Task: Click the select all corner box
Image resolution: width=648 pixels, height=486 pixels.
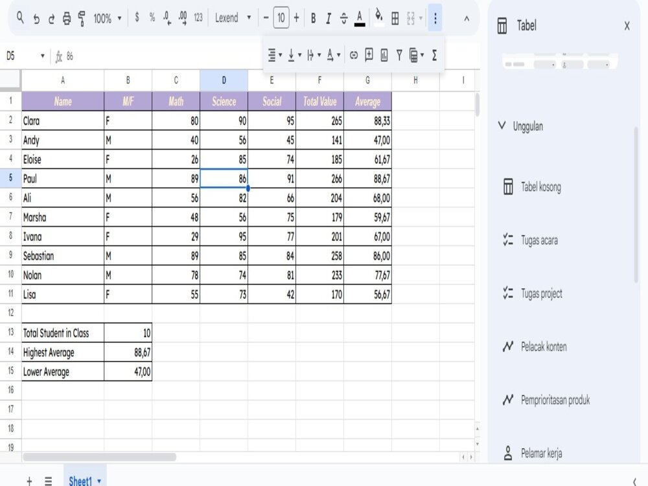Action: tap(10, 80)
